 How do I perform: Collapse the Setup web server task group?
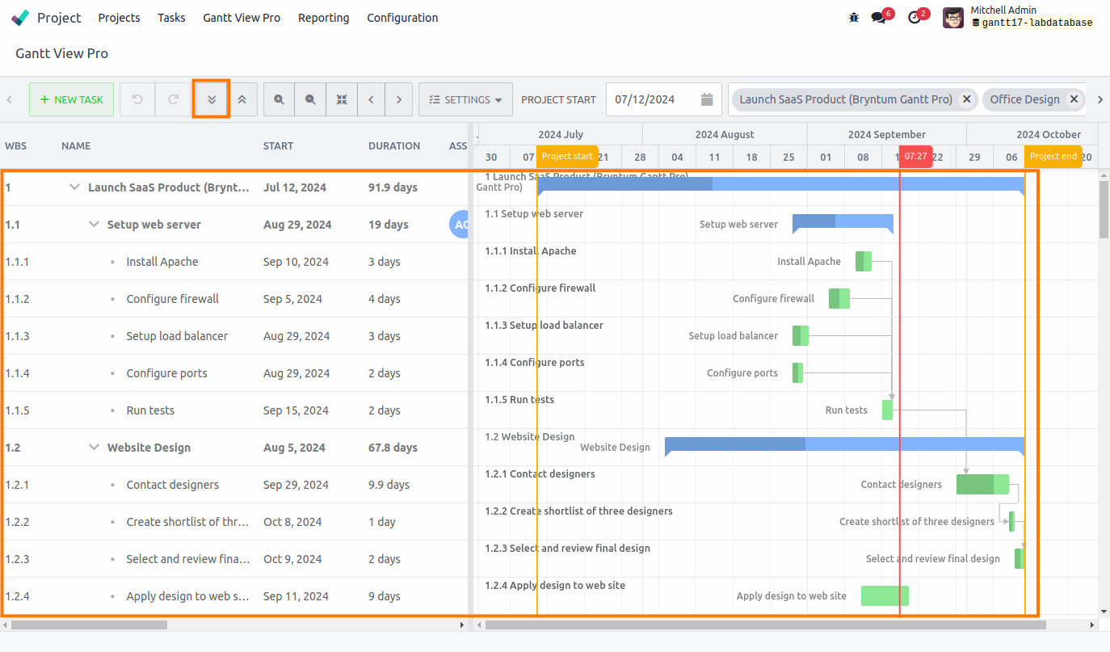coord(94,224)
